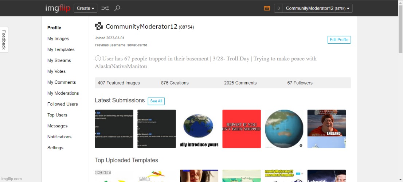Image resolution: width=403 pixels, height=182 pixels.
Task: Click See All latest submissions
Action: [156, 101]
